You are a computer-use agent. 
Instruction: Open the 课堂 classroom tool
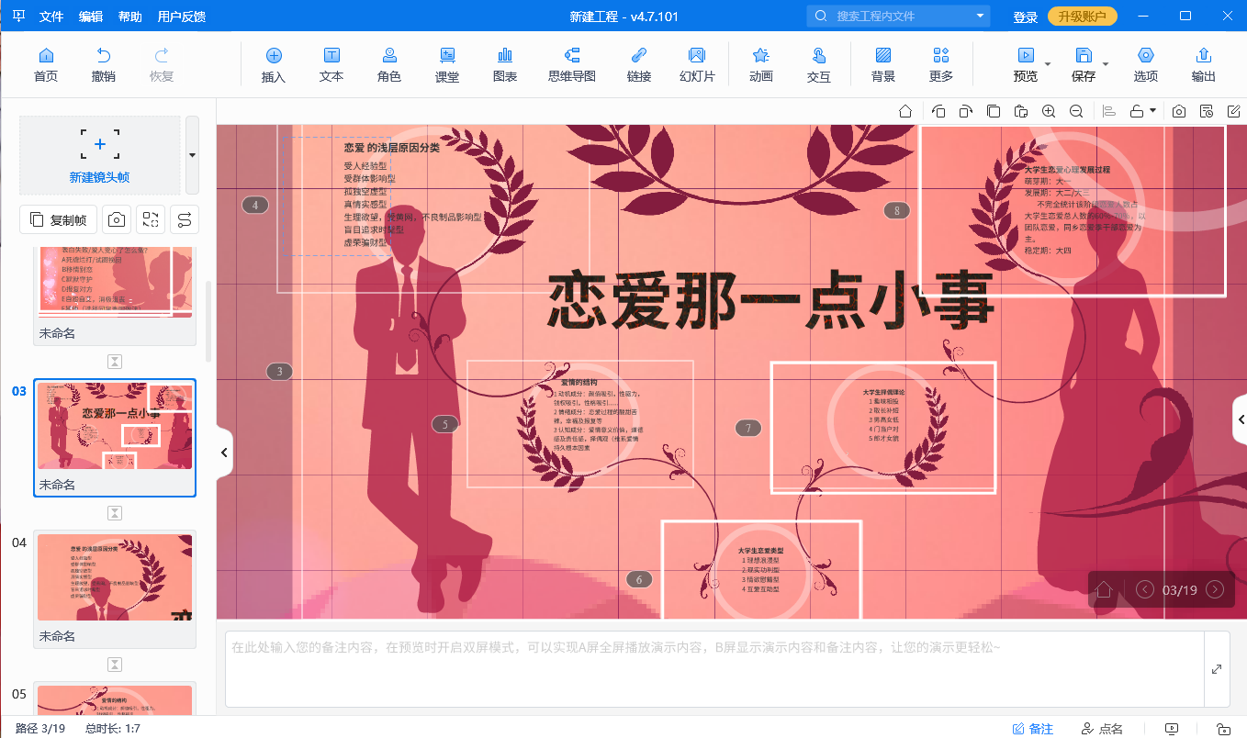point(447,65)
